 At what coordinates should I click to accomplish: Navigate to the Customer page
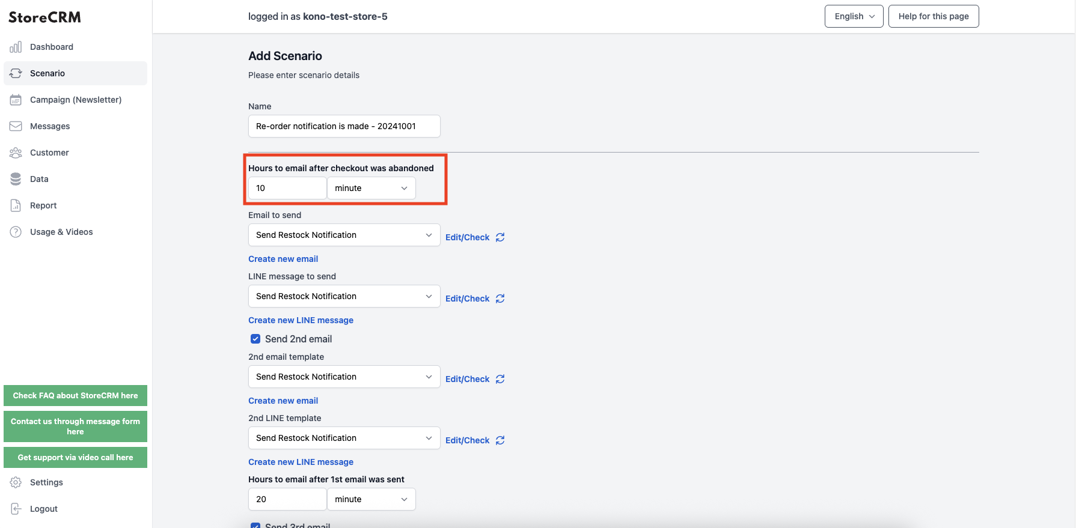[75, 153]
